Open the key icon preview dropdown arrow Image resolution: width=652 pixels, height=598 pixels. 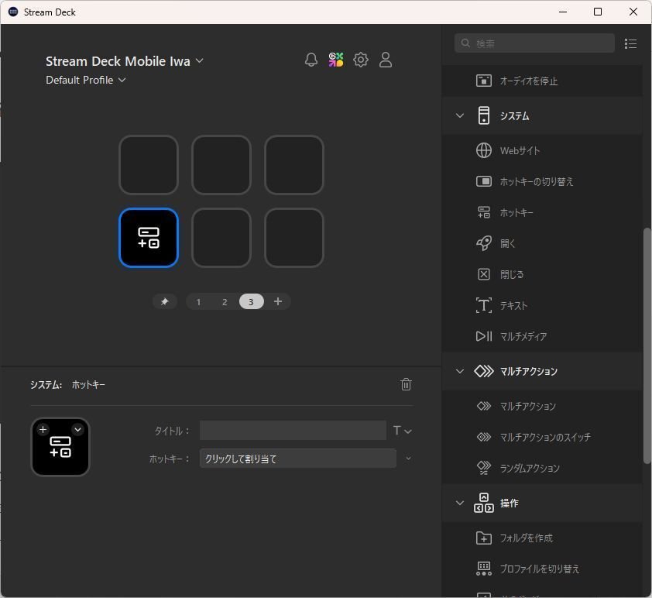[77, 430]
